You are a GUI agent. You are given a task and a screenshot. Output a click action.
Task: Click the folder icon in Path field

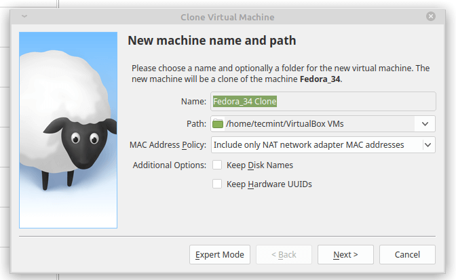[218, 124]
